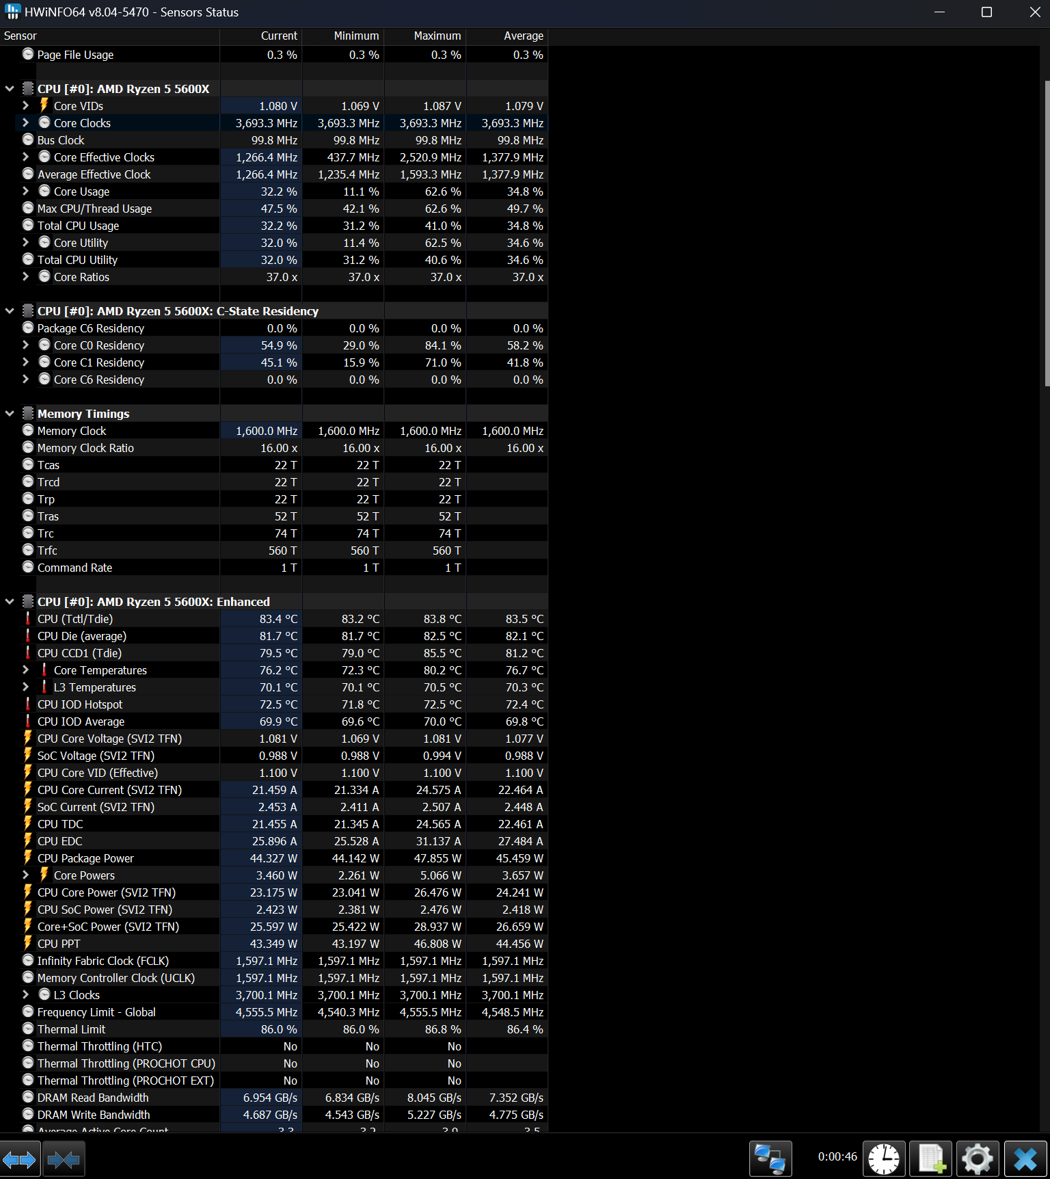Viewport: 1050px width, 1179px height.
Task: Select the Max CPU/Thread Usage row
Action: coord(273,208)
